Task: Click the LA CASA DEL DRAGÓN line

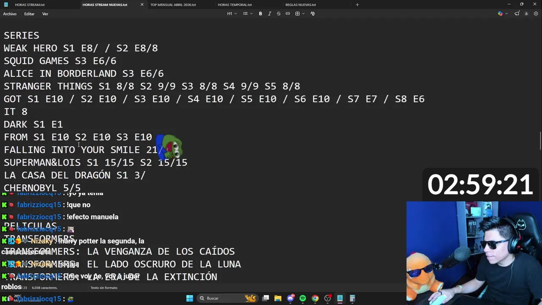Action: (x=75, y=175)
